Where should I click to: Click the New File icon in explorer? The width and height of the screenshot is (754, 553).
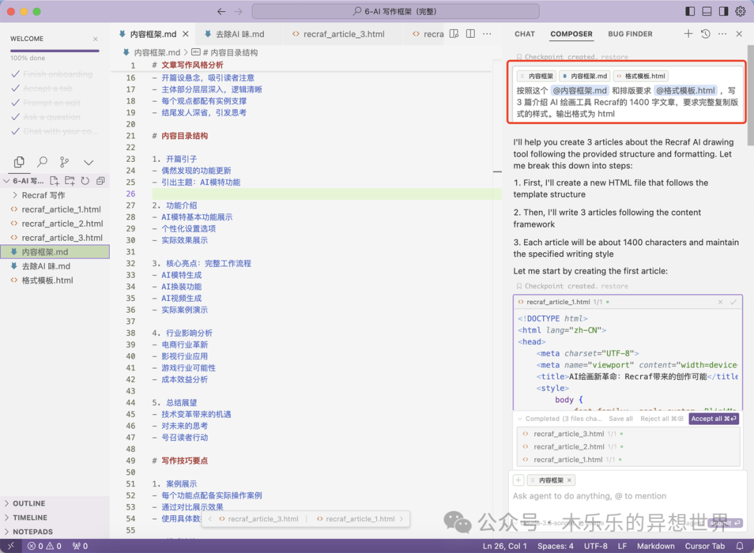click(54, 181)
